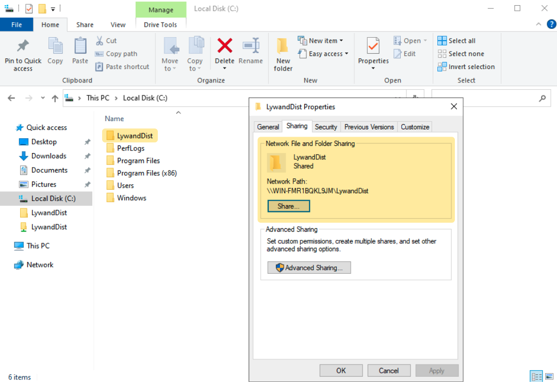This screenshot has height=382, width=557.
Task: Click the Manage contextual tab
Action: tap(160, 10)
